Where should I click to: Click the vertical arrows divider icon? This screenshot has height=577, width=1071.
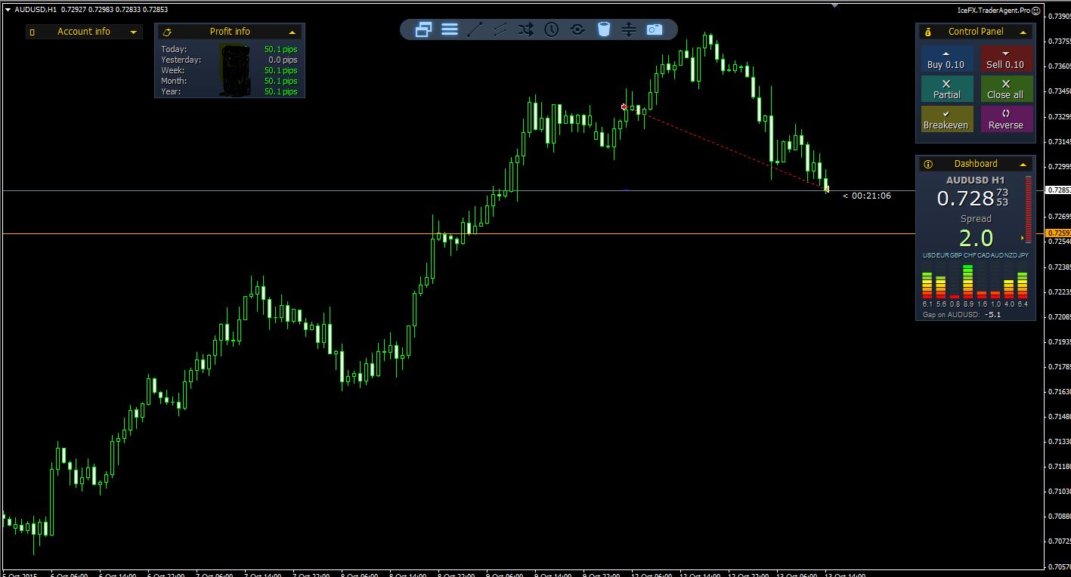(x=629, y=29)
